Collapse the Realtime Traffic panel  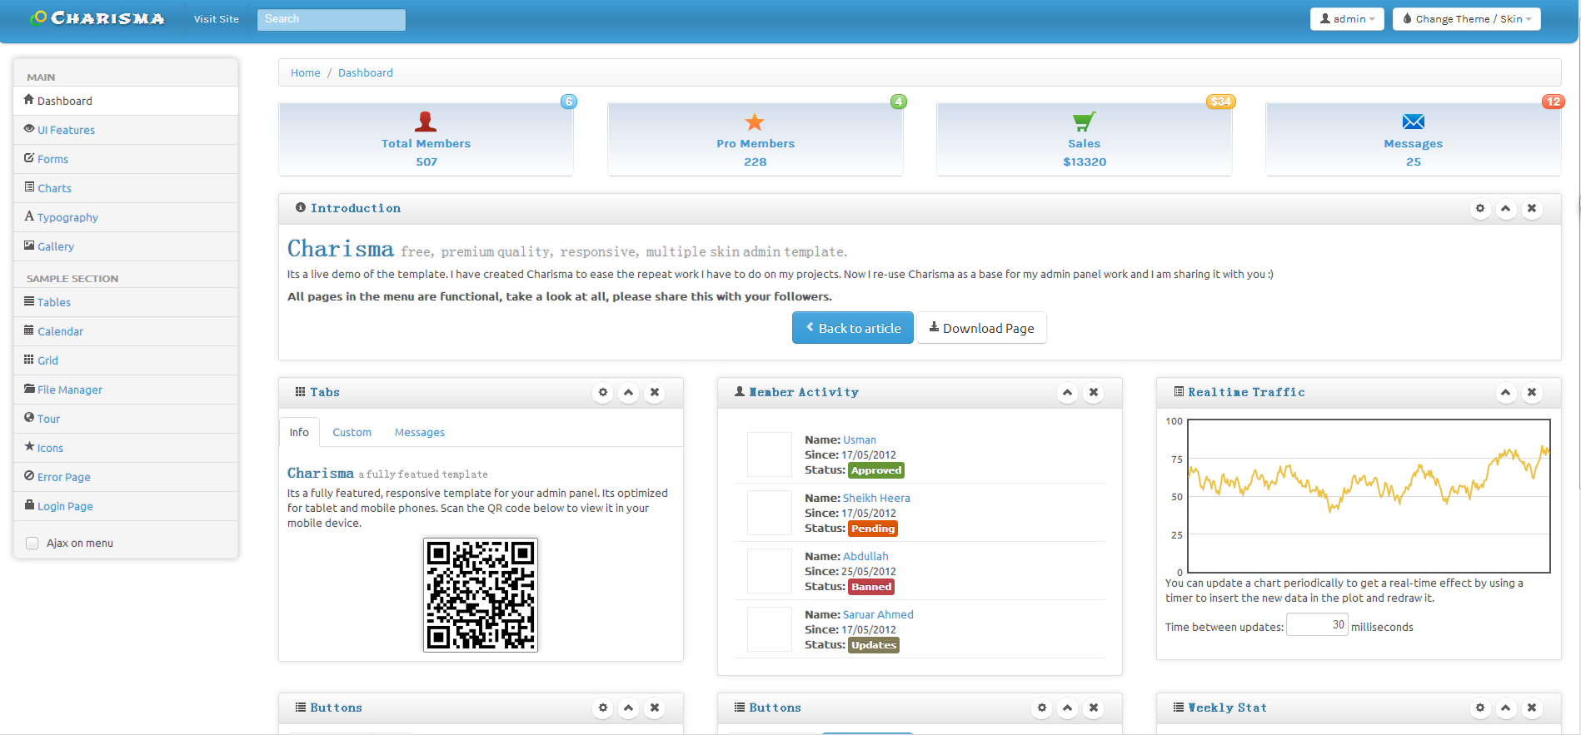(x=1506, y=393)
